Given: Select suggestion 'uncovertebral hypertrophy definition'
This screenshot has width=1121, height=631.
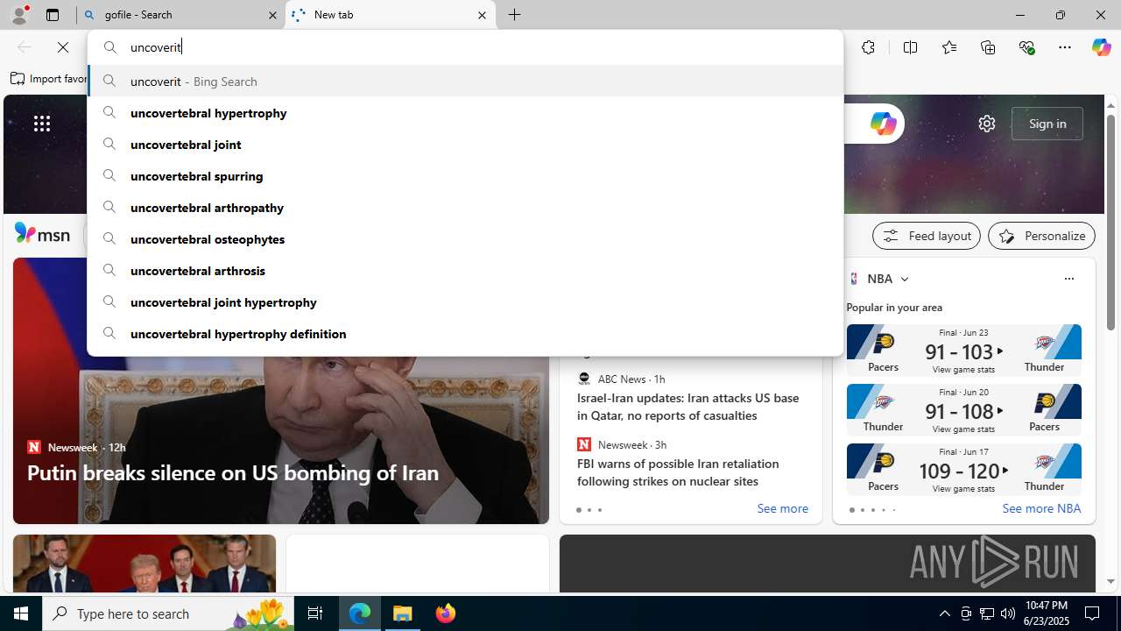Looking at the screenshot, I should point(465,333).
